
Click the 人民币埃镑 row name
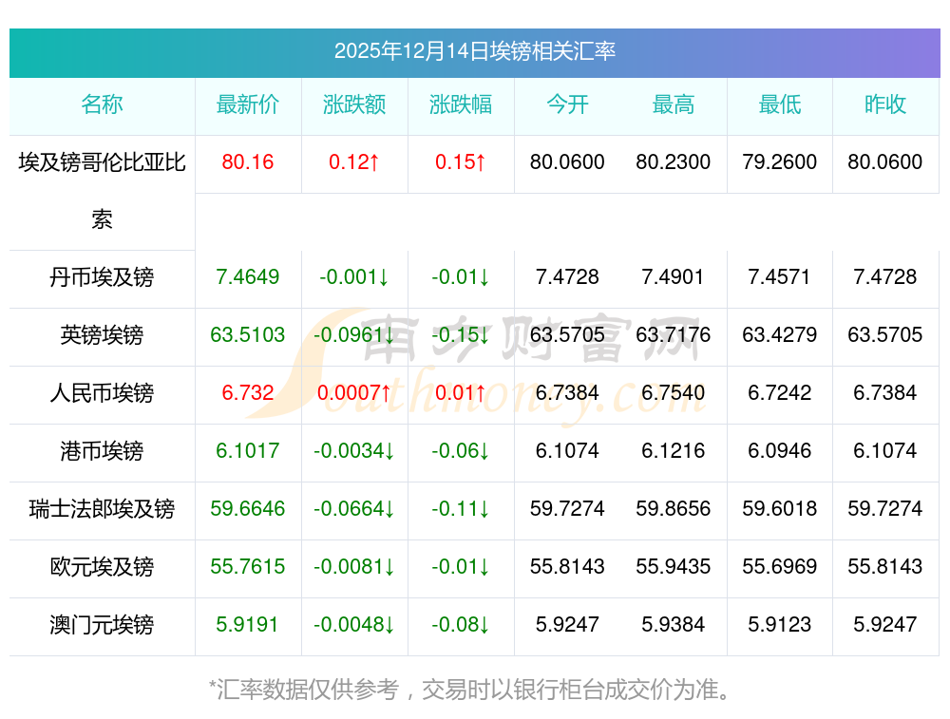point(102,393)
